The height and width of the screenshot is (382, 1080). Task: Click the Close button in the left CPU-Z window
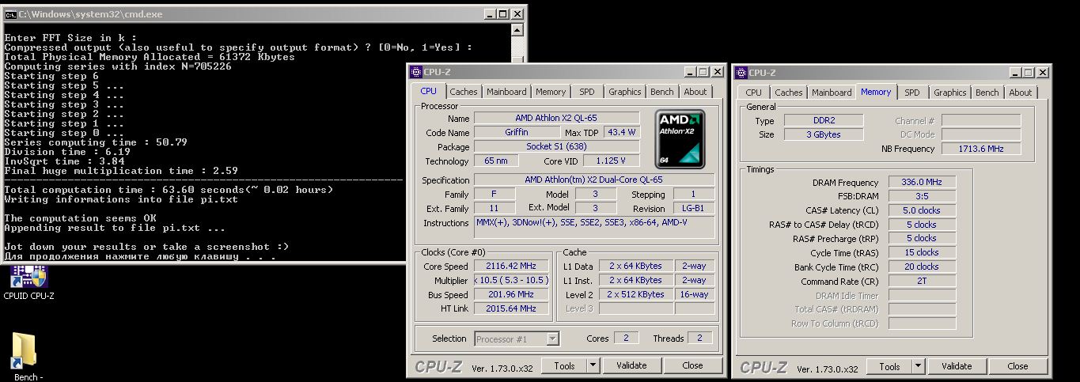click(x=692, y=365)
